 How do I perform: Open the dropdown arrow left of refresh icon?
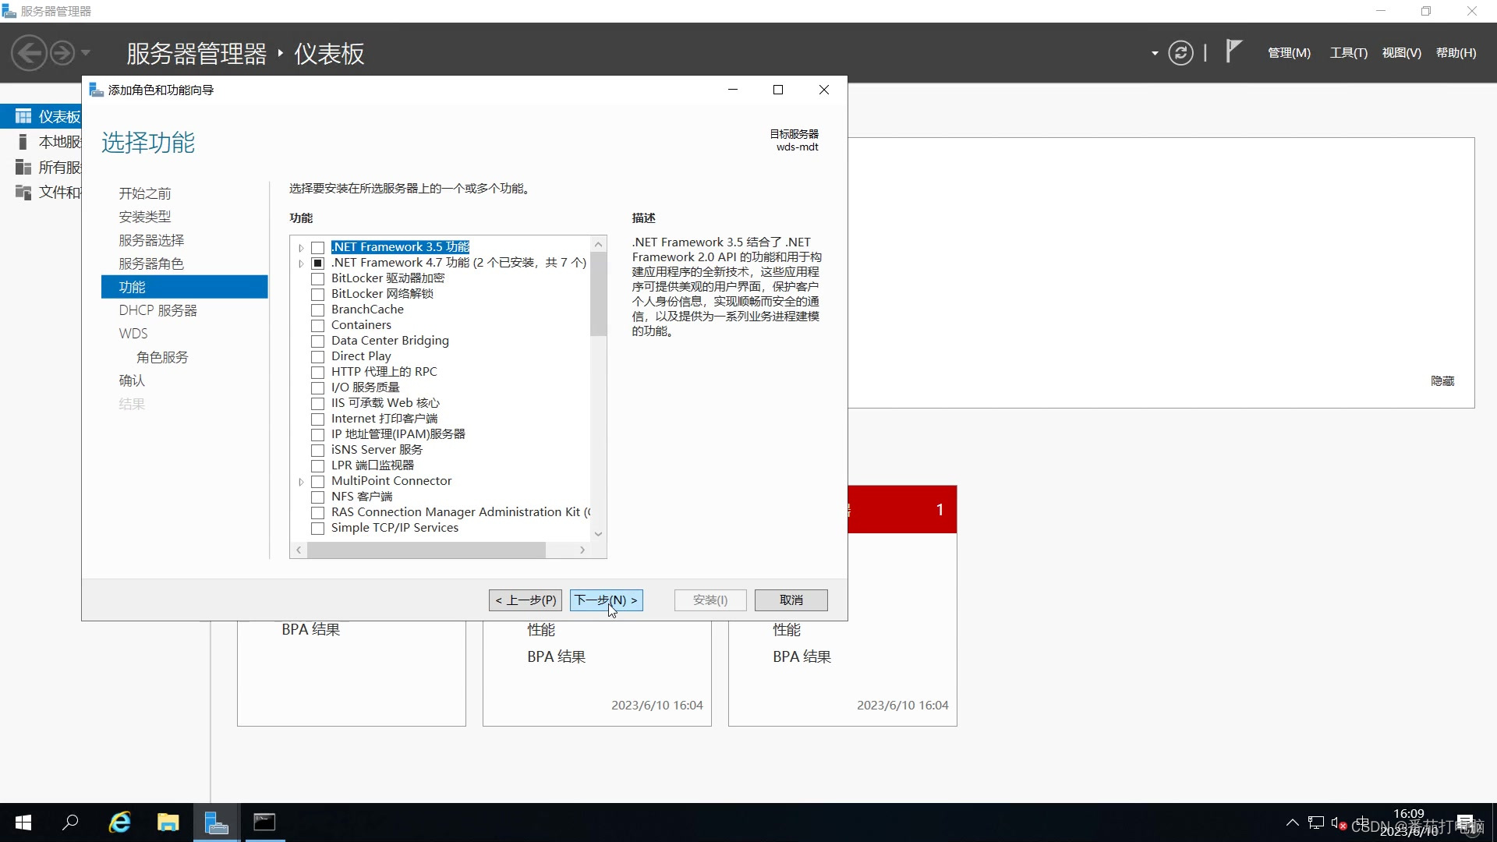pyautogui.click(x=1155, y=53)
